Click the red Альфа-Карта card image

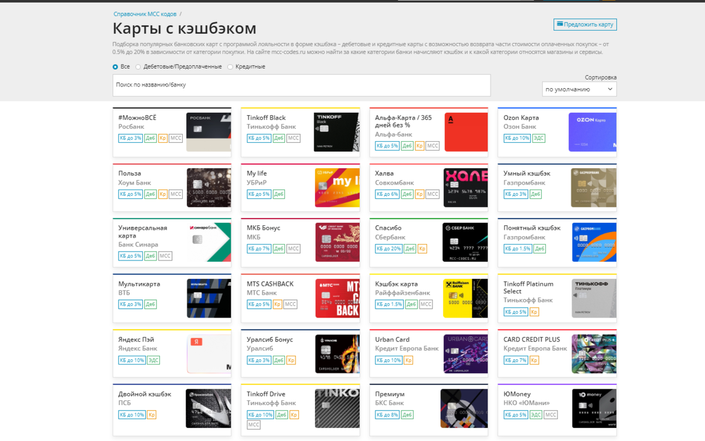point(466,132)
